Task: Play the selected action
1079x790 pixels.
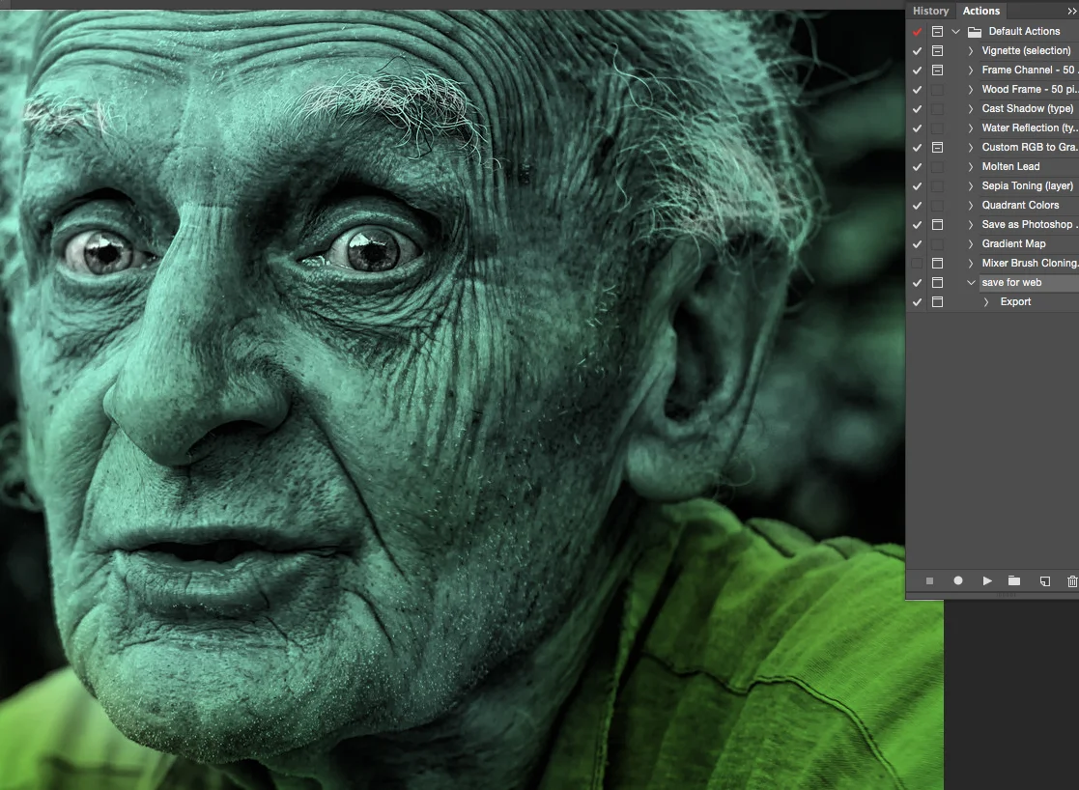Action: 987,580
